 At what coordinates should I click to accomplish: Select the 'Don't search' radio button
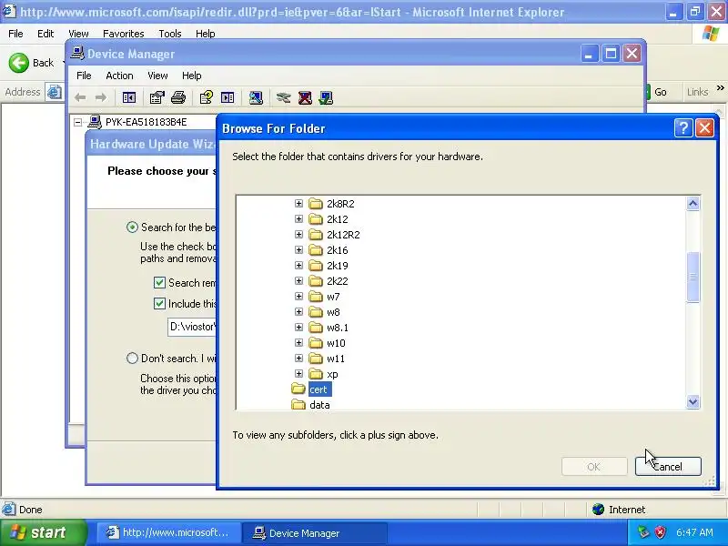132,359
